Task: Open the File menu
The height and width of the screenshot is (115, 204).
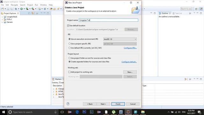Action: pyautogui.click(x=2, y=5)
